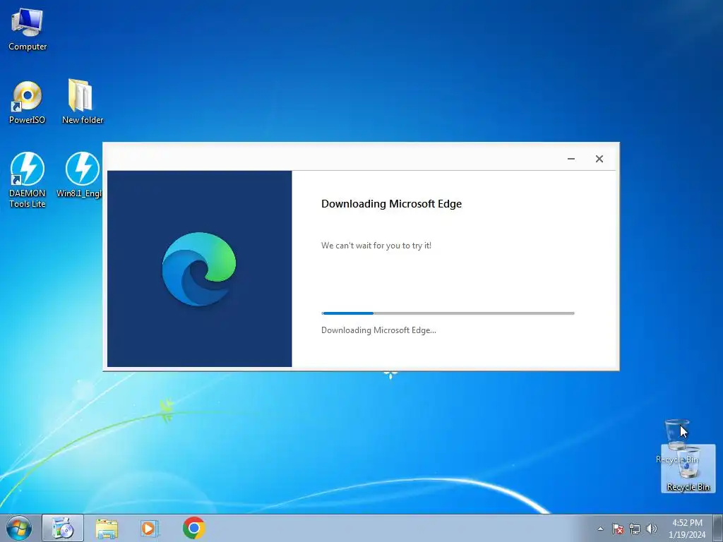
Task: Click the Show desktop button
Action: pyautogui.click(x=718, y=528)
